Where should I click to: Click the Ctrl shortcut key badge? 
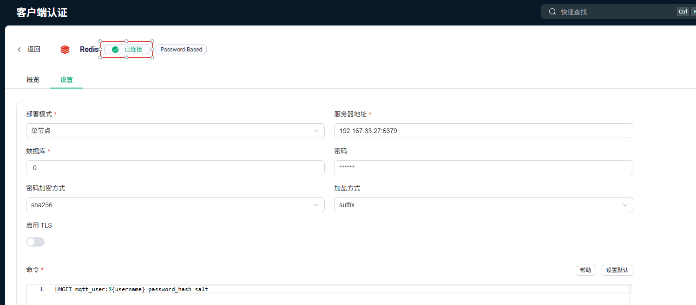click(x=683, y=12)
